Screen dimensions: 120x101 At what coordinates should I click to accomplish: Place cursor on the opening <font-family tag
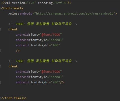pos(12,8)
